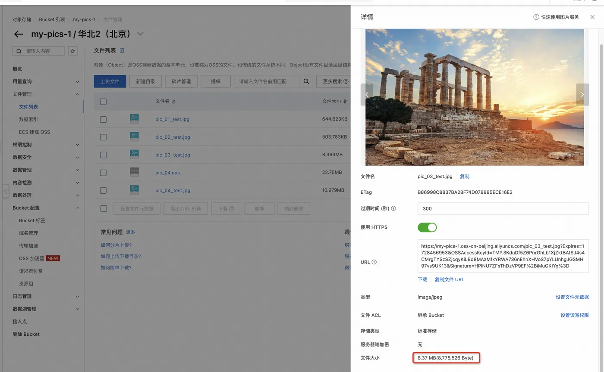Screen dimensions: 604x372
Task: Click the Bucket 列表 breadcrumb
Action: tap(52, 20)
